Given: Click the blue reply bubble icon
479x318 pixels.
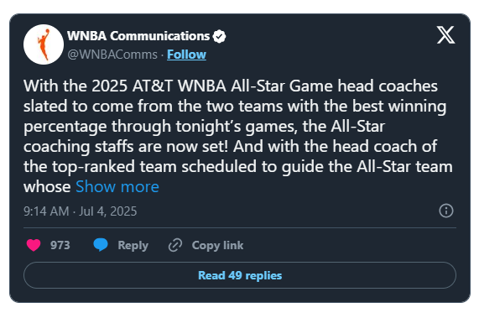Looking at the screenshot, I should (101, 245).
